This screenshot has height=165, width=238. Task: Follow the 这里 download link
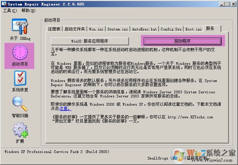pyautogui.click(x=65, y=108)
